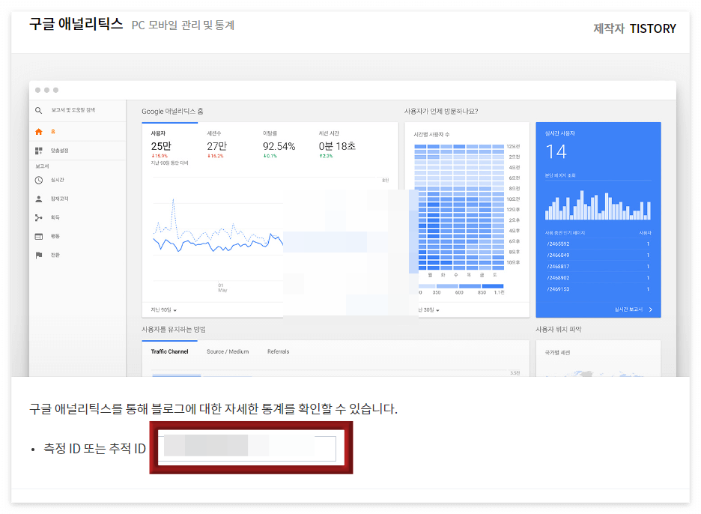Click the 사용자 위치 파악 heading

click(x=559, y=329)
